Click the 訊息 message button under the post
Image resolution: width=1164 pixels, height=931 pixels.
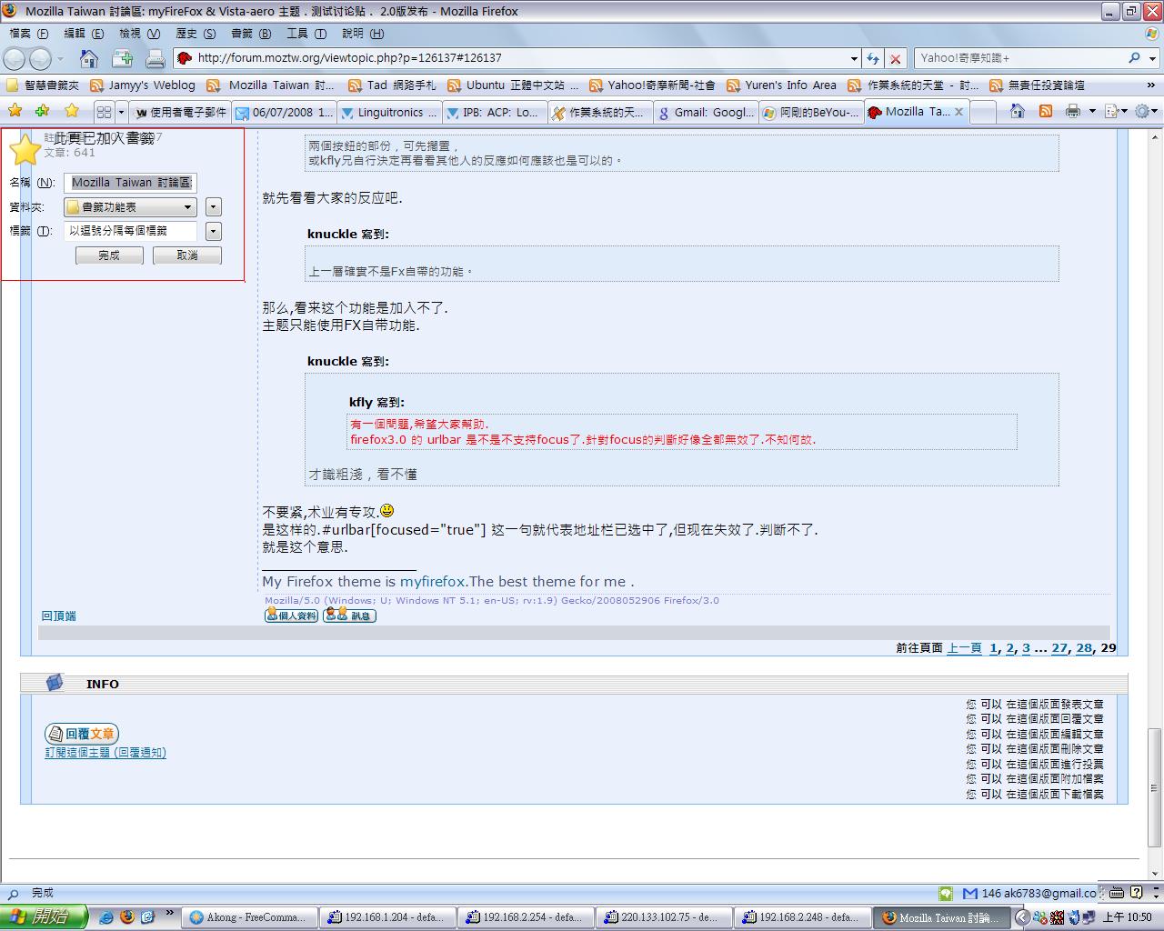click(350, 616)
